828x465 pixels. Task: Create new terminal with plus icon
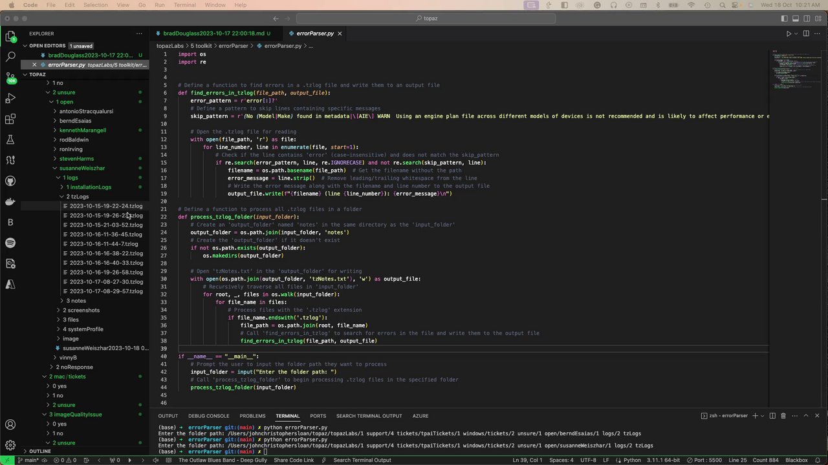tap(754, 416)
